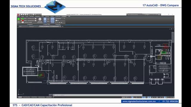Screen dimensions: 191x107
Task: Toggle the Revision Cloud button
Action: [x=53, y=20]
